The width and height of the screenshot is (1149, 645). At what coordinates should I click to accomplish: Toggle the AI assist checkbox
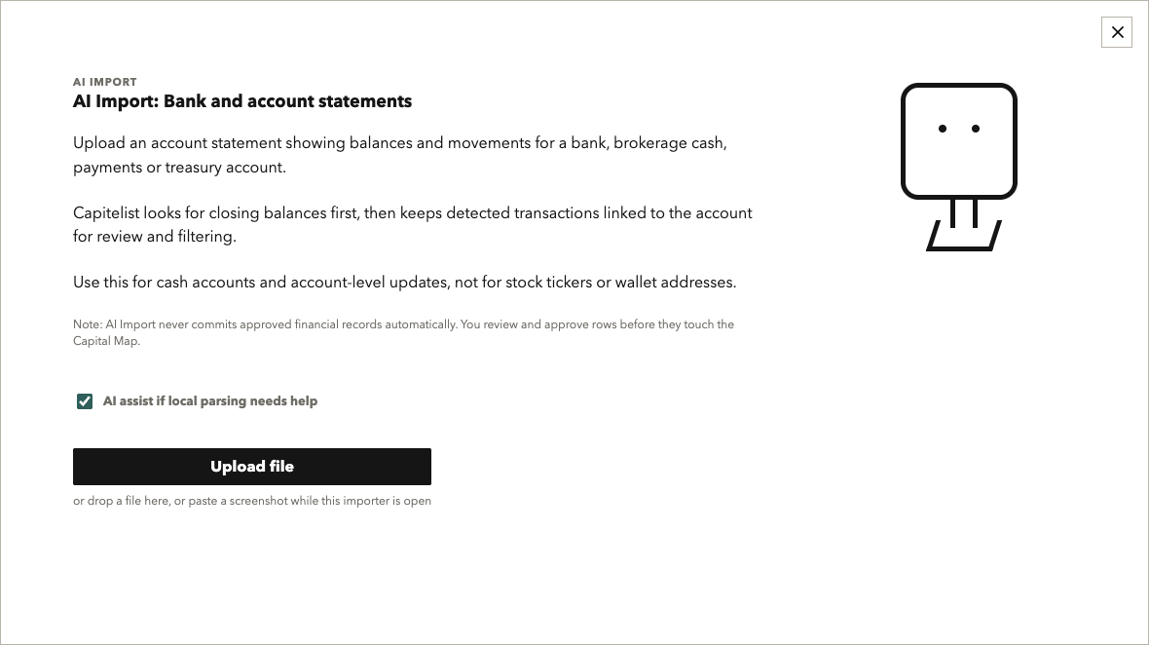85,400
